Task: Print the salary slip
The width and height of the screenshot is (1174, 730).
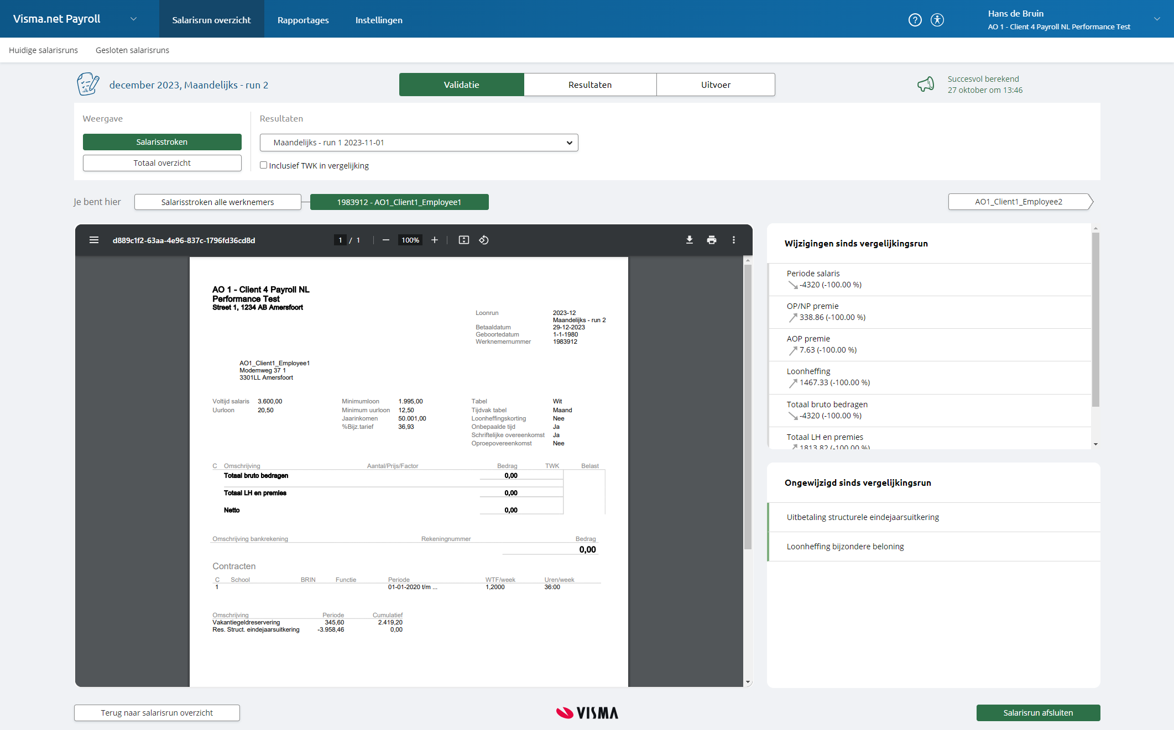Action: (x=712, y=240)
